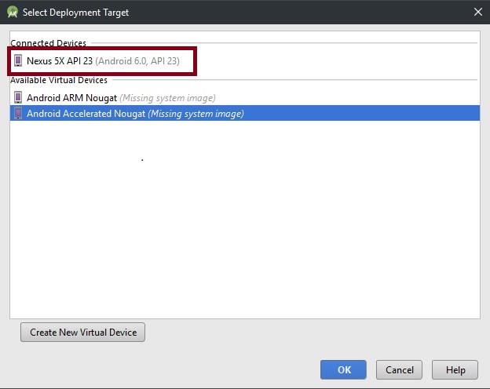This screenshot has width=490, height=389.
Task: Open Help for the deployment dialog
Action: pyautogui.click(x=455, y=369)
